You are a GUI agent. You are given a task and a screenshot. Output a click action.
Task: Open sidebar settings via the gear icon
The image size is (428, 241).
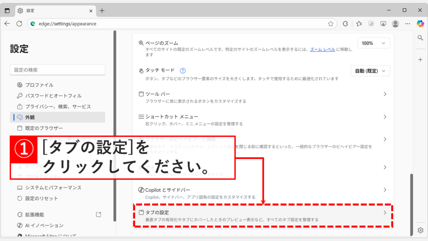pos(420,230)
